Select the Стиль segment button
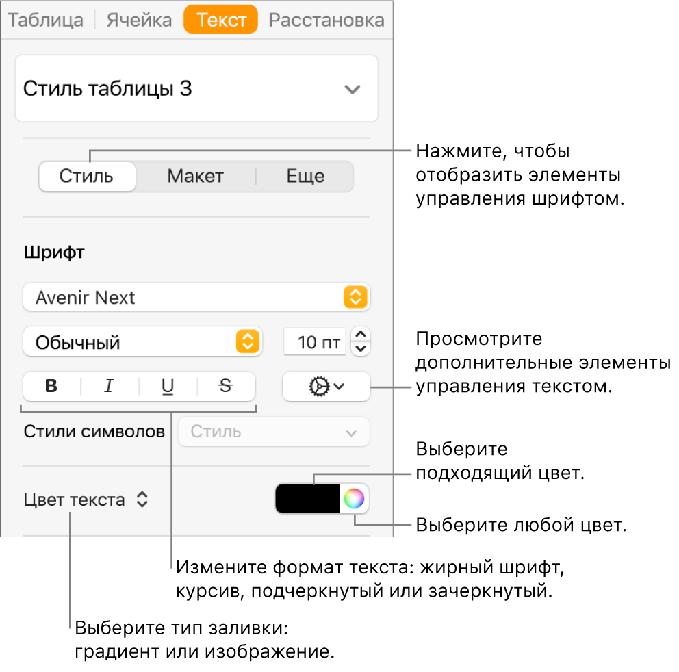 (87, 177)
